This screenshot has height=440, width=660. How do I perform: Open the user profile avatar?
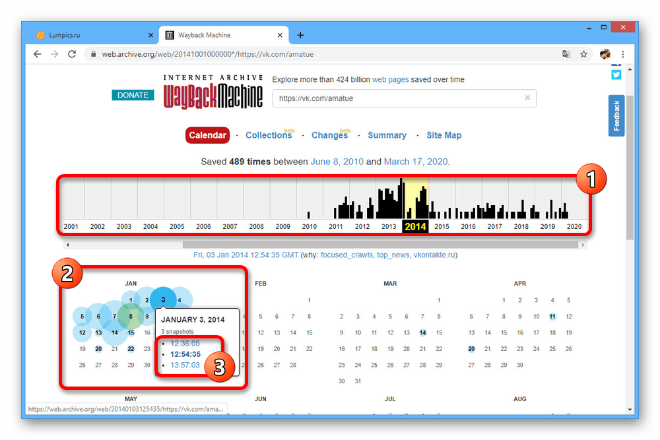pos(605,54)
